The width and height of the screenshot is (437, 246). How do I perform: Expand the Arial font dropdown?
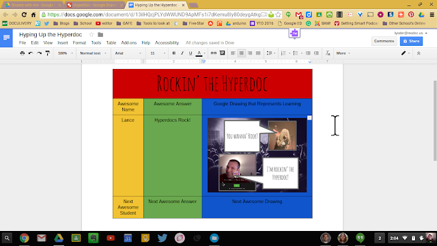[128, 53]
